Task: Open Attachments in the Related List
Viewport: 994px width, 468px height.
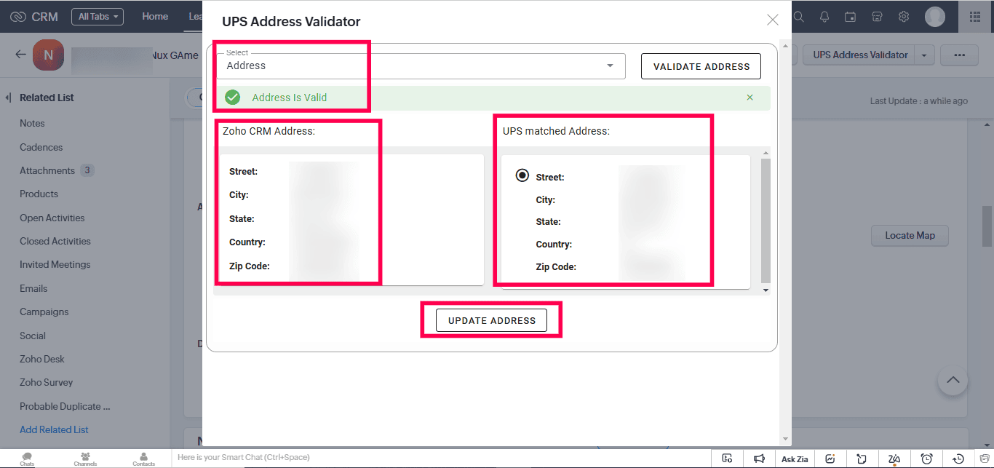Action: (47, 170)
